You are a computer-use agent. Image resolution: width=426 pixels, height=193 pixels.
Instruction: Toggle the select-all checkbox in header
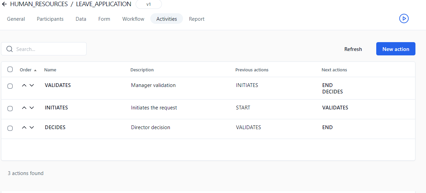pos(10,69)
